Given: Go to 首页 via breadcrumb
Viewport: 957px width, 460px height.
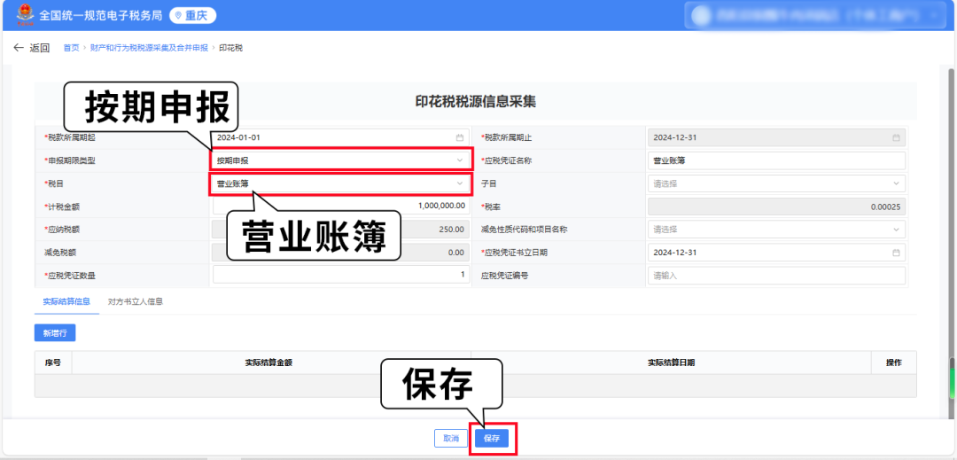Looking at the screenshot, I should 71,48.
